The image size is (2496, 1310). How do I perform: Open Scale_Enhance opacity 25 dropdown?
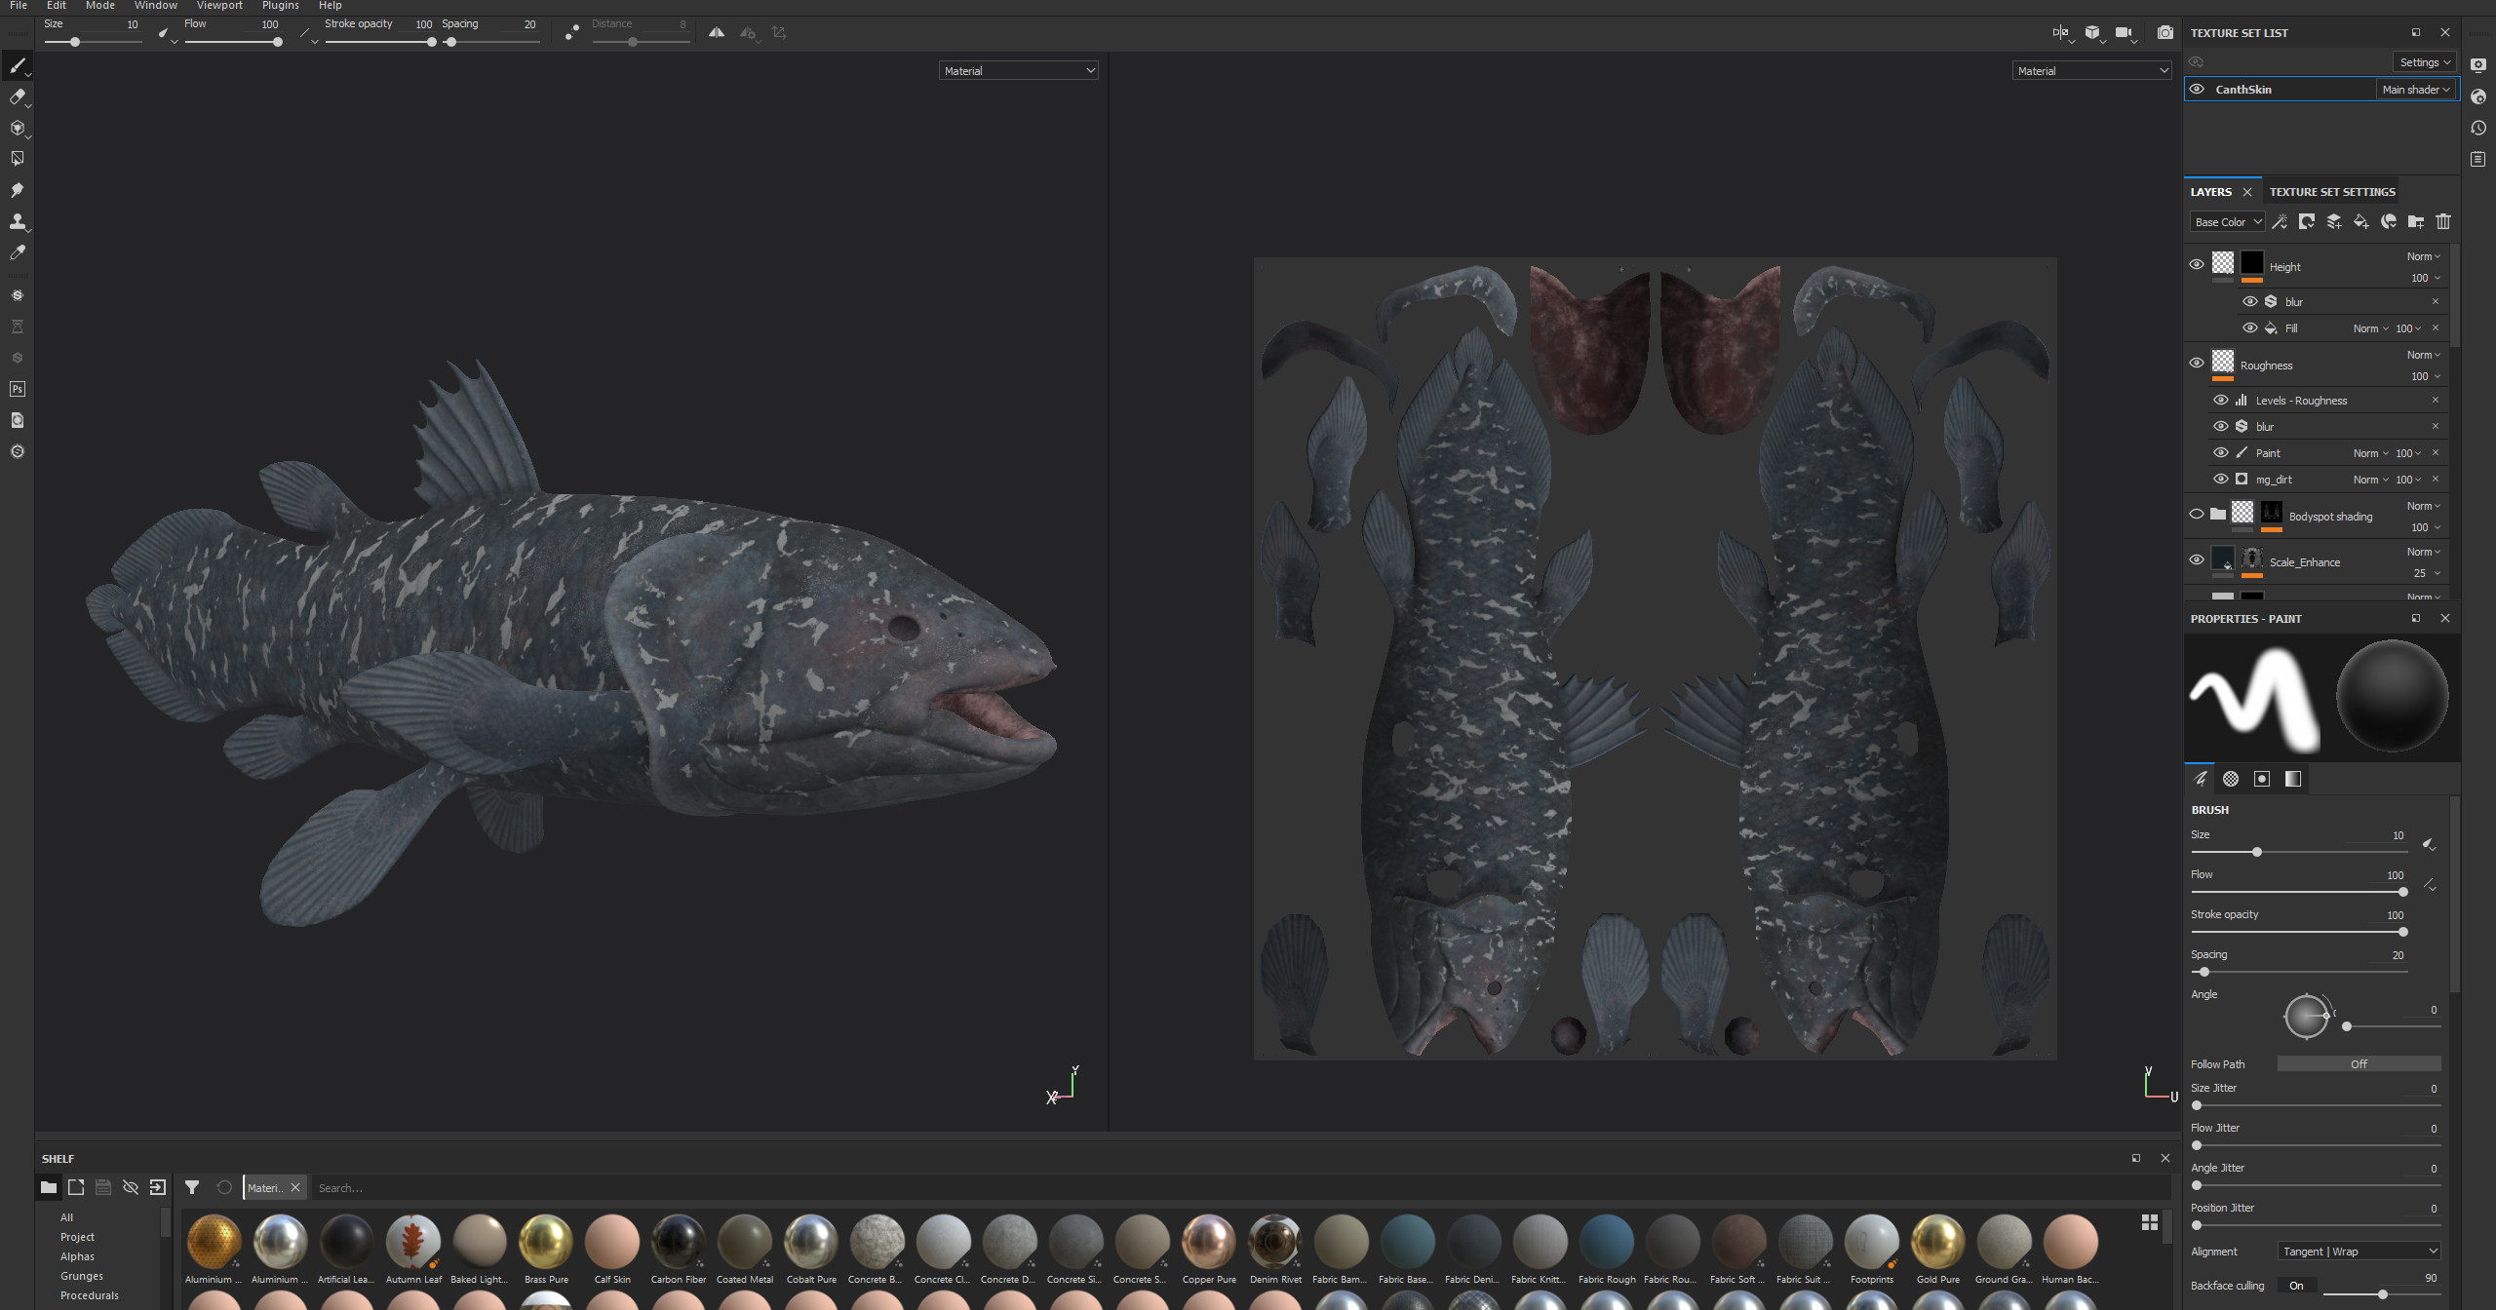tap(2427, 574)
